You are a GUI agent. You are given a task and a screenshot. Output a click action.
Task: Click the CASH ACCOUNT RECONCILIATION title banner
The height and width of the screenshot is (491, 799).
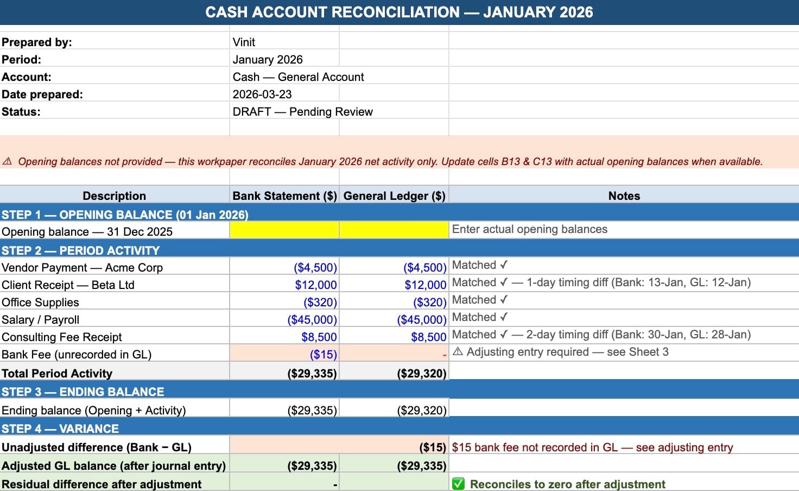point(399,12)
